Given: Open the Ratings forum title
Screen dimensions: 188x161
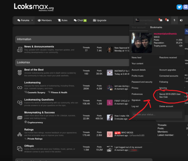Looking at the screenshot, I should [29, 130].
